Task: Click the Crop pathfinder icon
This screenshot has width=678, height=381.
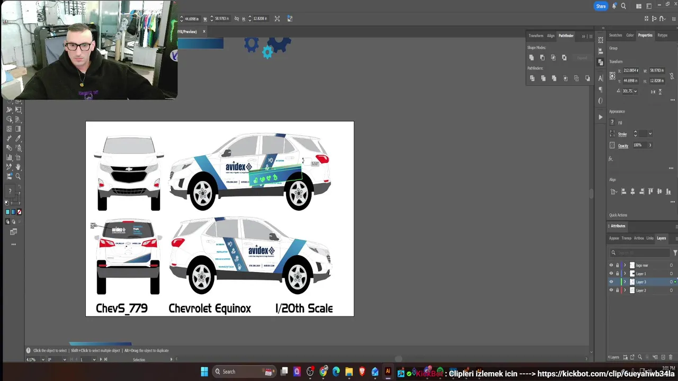Action: click(x=565, y=78)
